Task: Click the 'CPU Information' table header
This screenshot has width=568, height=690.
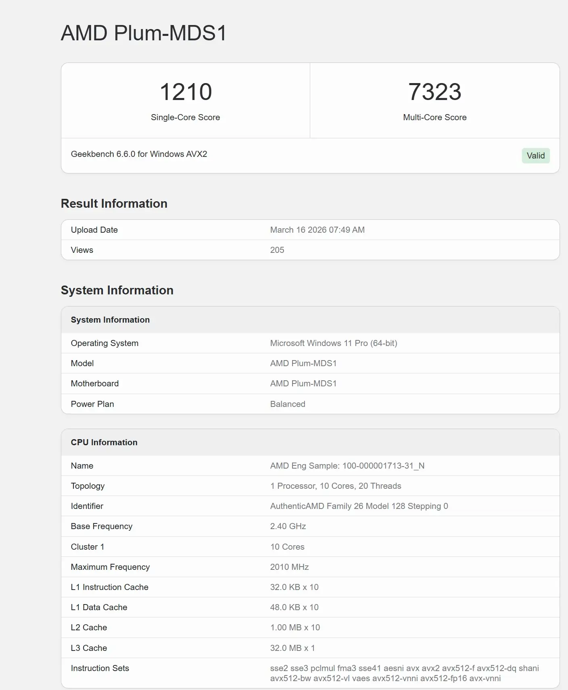Action: tap(104, 442)
